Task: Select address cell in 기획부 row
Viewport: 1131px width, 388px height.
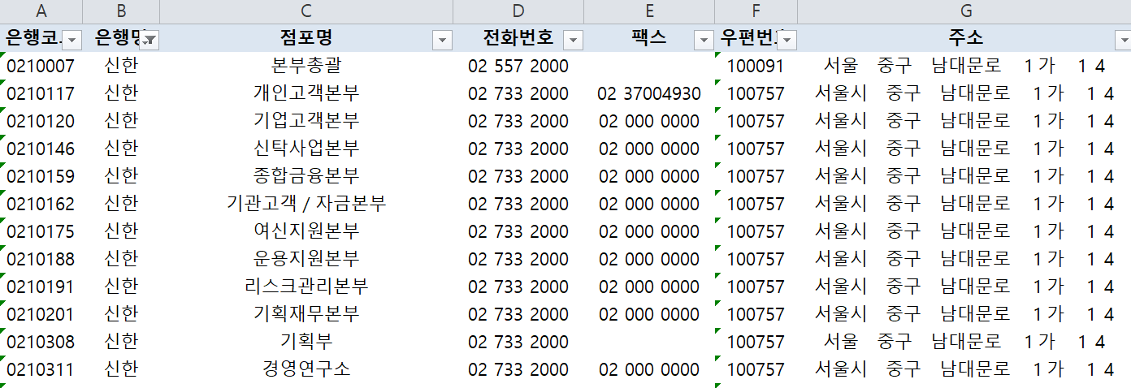Action: click(x=964, y=342)
